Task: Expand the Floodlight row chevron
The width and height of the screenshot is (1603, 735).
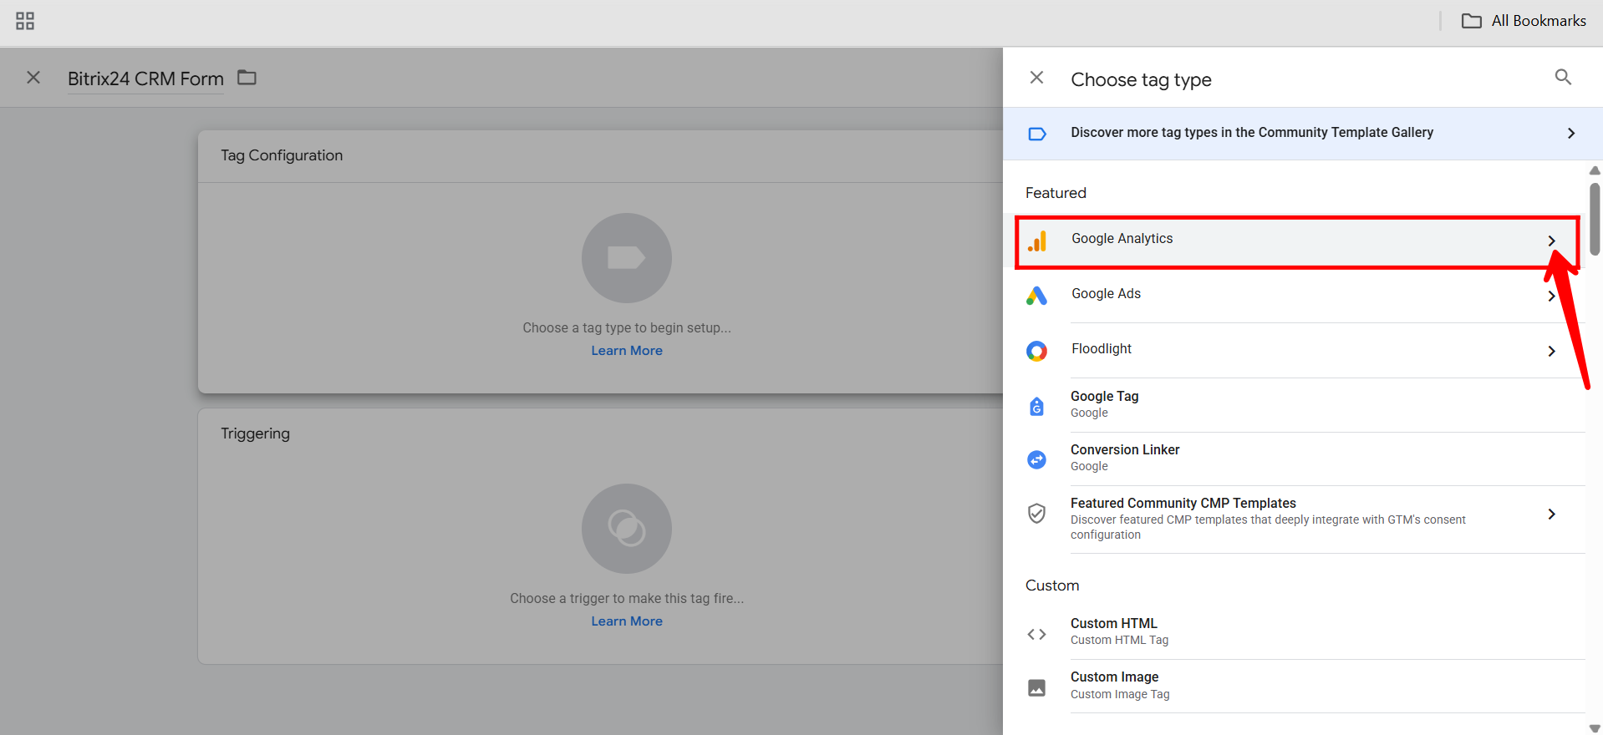Action: 1551,352
